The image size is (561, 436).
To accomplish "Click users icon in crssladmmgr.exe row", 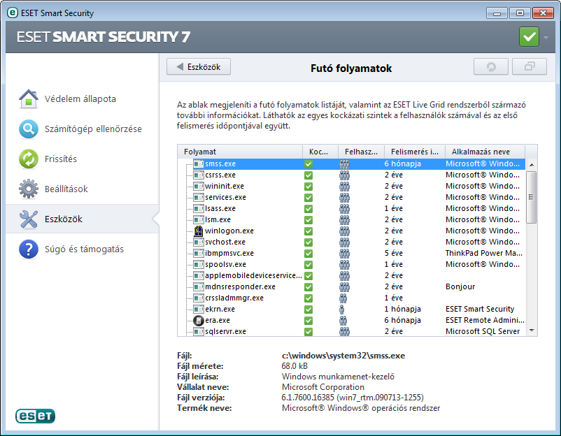I will (343, 298).
